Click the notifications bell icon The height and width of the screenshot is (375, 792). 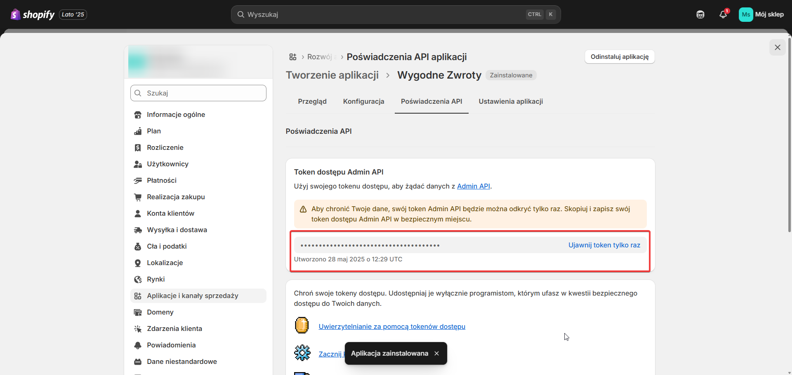[723, 14]
